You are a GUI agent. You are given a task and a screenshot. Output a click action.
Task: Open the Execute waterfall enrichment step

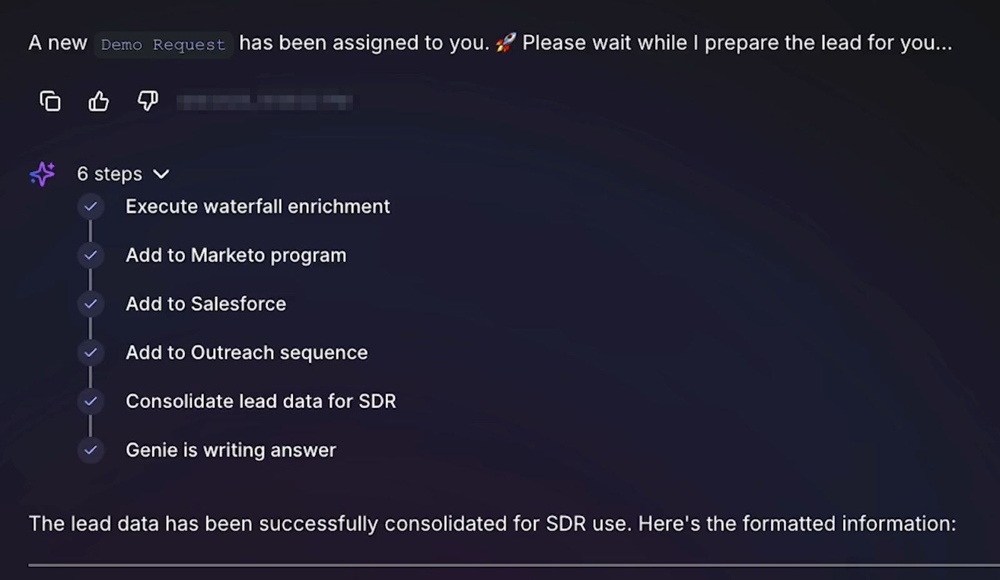point(257,206)
